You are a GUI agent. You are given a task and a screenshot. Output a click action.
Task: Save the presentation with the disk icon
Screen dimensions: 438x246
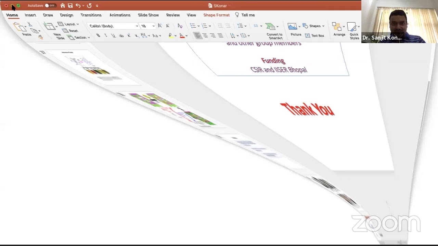tap(70, 5)
